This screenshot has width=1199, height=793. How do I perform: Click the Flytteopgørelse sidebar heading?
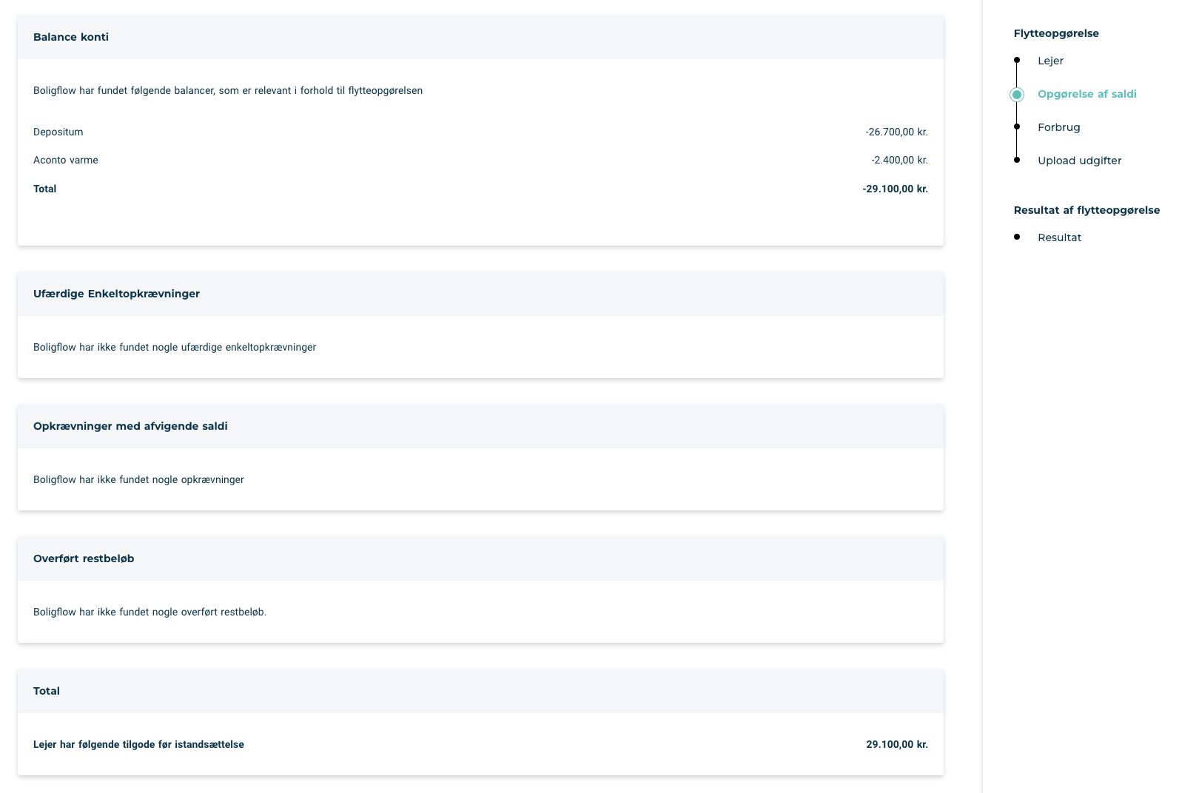[1056, 33]
